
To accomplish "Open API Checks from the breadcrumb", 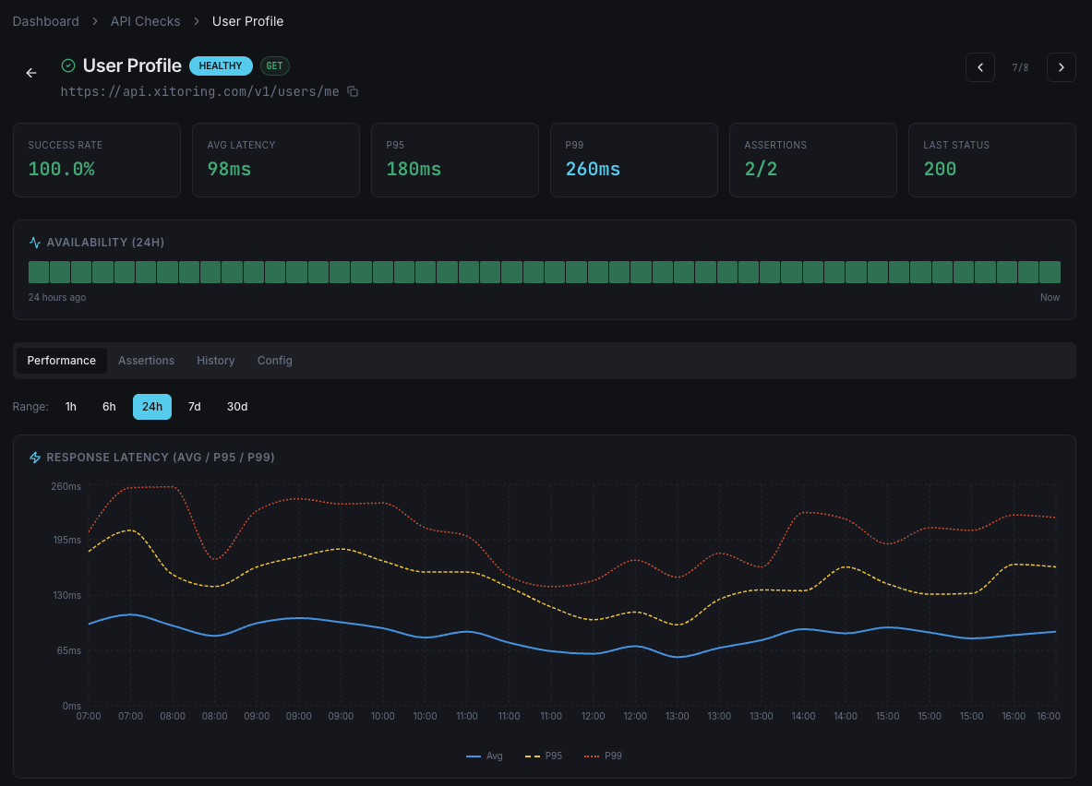I will click(145, 20).
